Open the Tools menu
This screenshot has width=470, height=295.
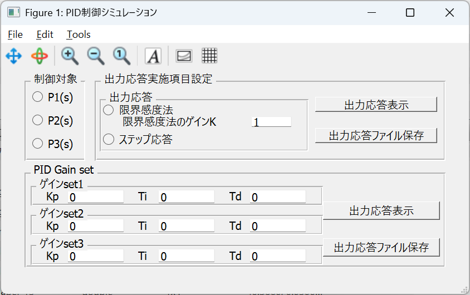click(79, 35)
